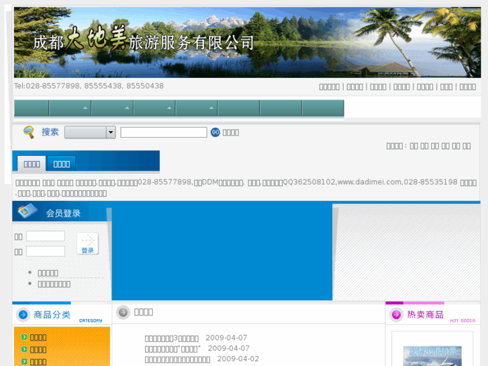Click the last hot keyword after search hint
488x366 pixels.
tap(467, 146)
